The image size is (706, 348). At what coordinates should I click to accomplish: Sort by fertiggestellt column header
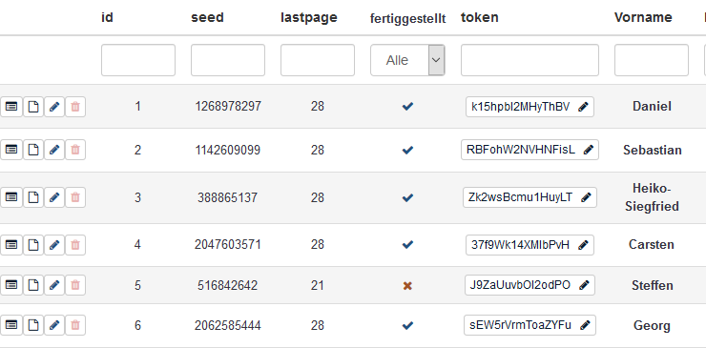click(408, 18)
